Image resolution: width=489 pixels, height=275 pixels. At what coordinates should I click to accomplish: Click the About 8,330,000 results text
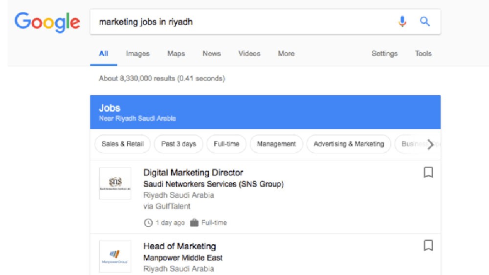(x=162, y=79)
